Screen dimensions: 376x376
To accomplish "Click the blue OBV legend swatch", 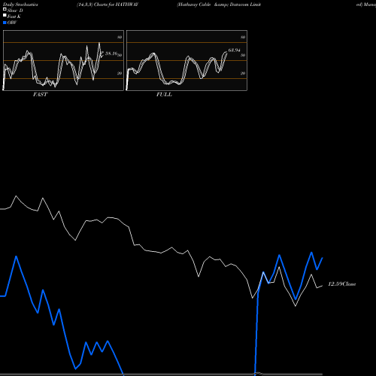I will [x=5, y=23].
